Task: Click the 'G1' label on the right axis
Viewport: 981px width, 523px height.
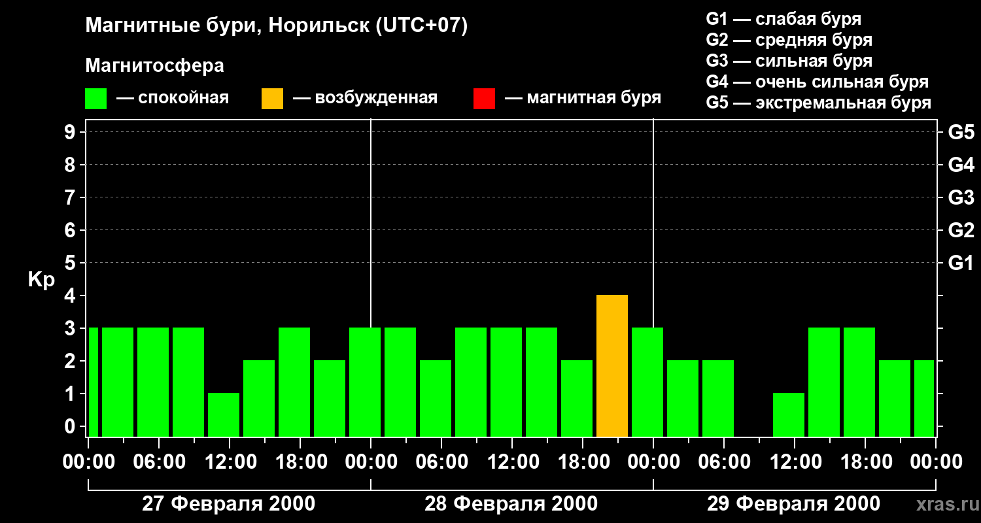Action: pos(961,263)
